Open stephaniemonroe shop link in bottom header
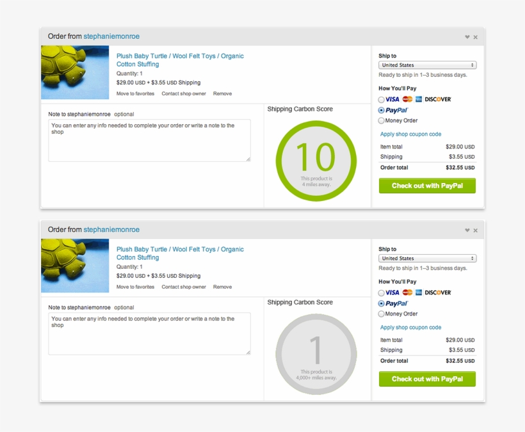The width and height of the screenshot is (525, 432). pos(111,230)
